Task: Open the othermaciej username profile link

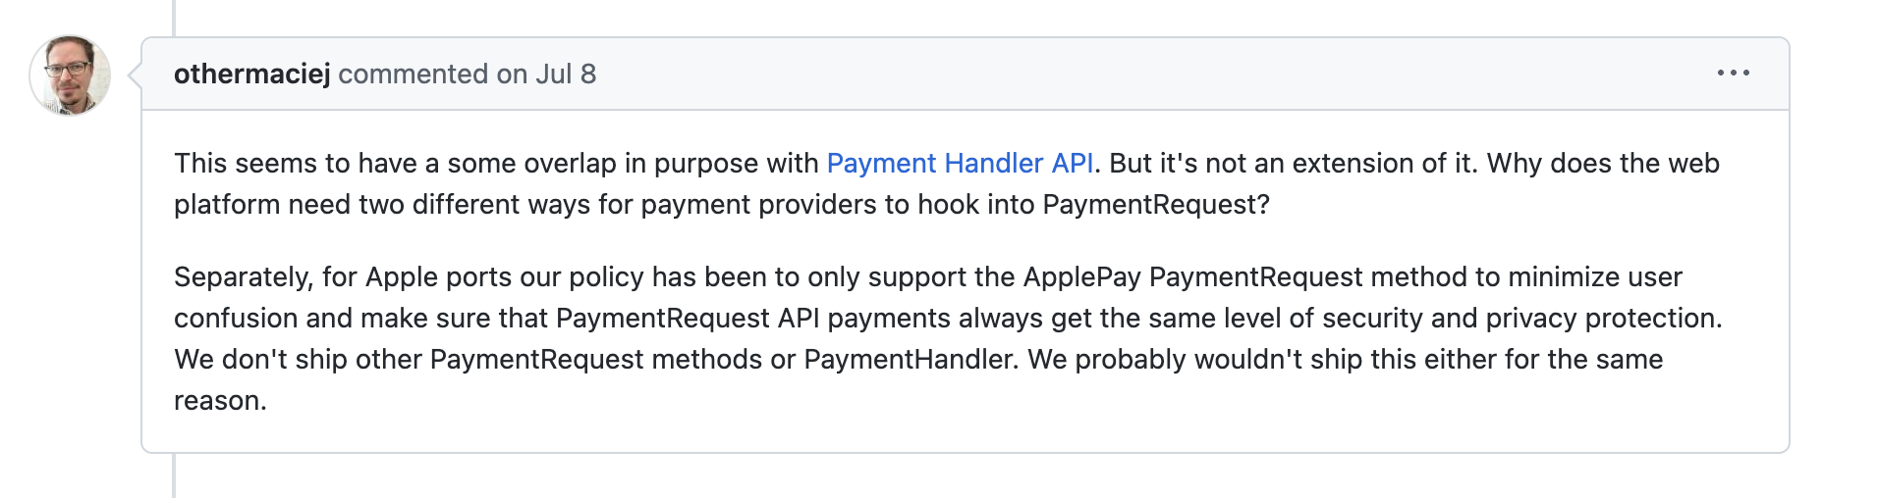Action: coord(251,75)
